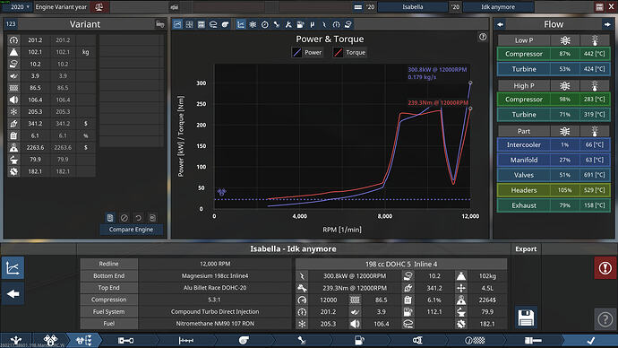Click the Compare Engine button
This screenshot has height=348, width=618.
point(131,230)
